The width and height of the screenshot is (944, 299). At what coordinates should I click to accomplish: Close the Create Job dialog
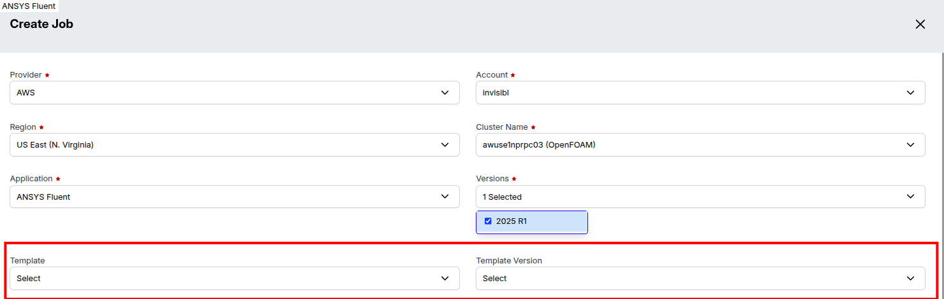[920, 24]
